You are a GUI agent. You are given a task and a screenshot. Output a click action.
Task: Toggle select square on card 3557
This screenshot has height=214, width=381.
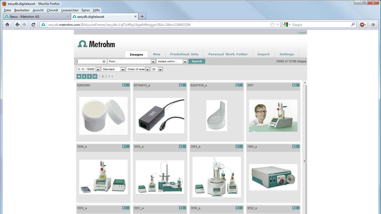[x=298, y=85]
